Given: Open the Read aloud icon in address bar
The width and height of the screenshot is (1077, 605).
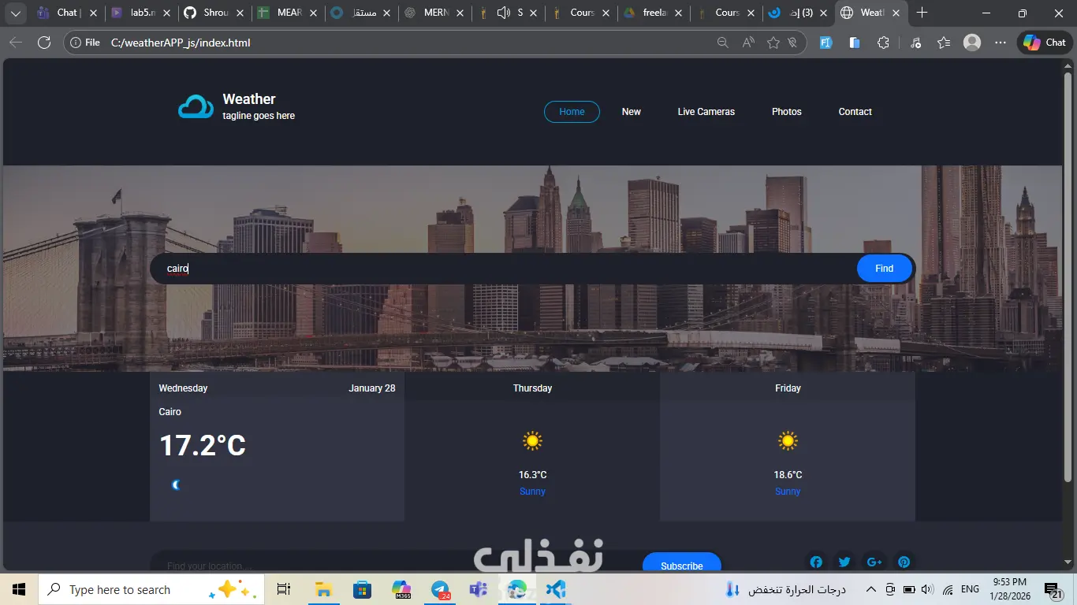Looking at the screenshot, I should click(748, 43).
